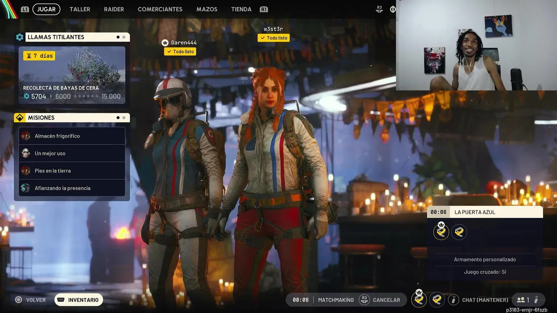This screenshot has height=313, width=557.
Task: Click the L1 previous-tab icon
Action: (x=25, y=9)
